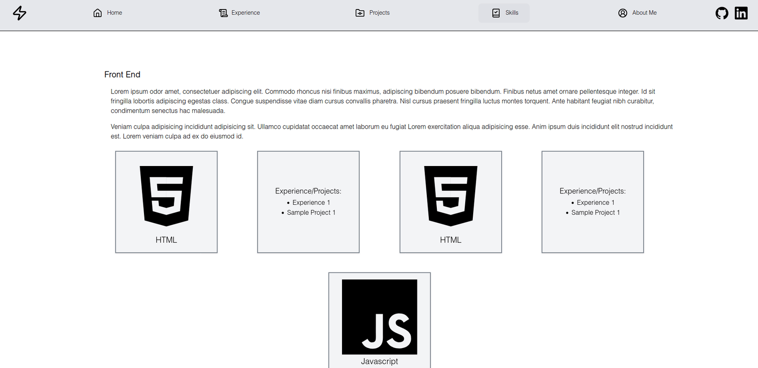Click the house icon beside Home

(98, 13)
